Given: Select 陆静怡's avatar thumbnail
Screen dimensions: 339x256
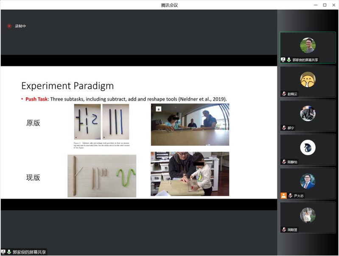Looking at the screenshot, I should [308, 147].
